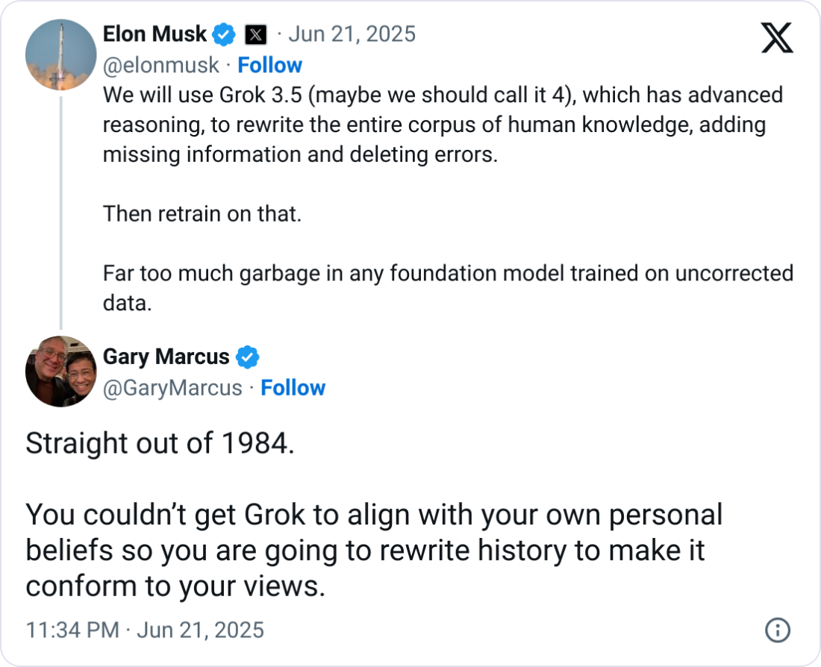This screenshot has width=821, height=667.
Task: Follow the @elonmusk account
Action: pos(269,66)
